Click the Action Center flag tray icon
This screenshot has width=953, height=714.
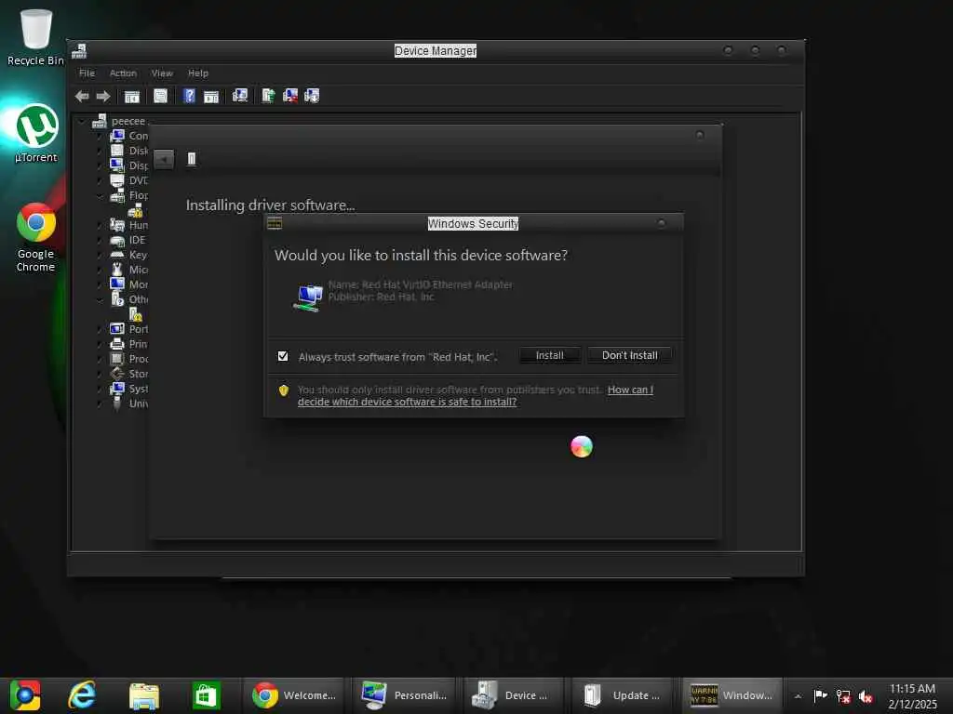click(x=821, y=695)
